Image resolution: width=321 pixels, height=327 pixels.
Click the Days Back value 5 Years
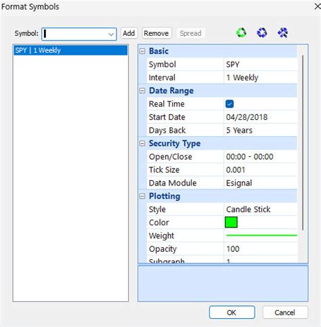pos(239,130)
